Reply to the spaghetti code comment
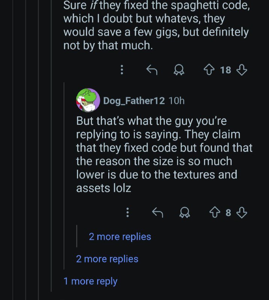This screenshot has width=269, height=300. pyautogui.click(x=151, y=70)
